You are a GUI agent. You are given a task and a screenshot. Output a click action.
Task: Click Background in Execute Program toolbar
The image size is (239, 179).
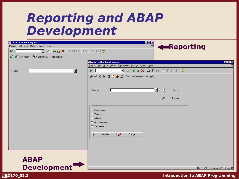(x=57, y=57)
